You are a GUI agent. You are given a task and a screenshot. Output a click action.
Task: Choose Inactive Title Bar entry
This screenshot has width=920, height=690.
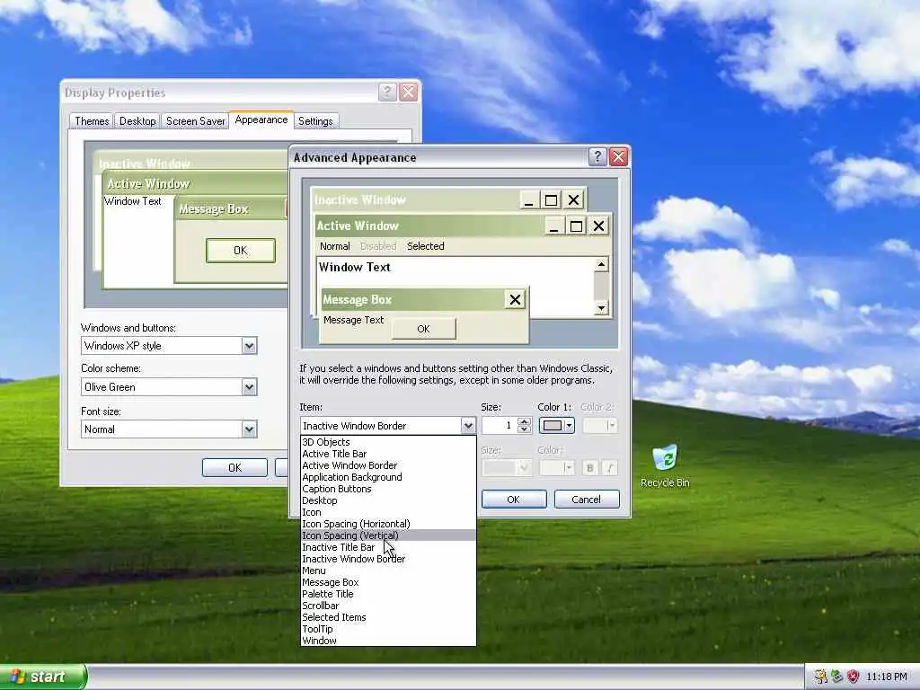pos(388,547)
